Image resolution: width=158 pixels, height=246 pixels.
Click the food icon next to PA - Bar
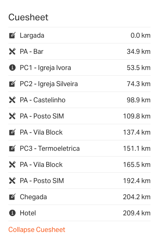12,51
